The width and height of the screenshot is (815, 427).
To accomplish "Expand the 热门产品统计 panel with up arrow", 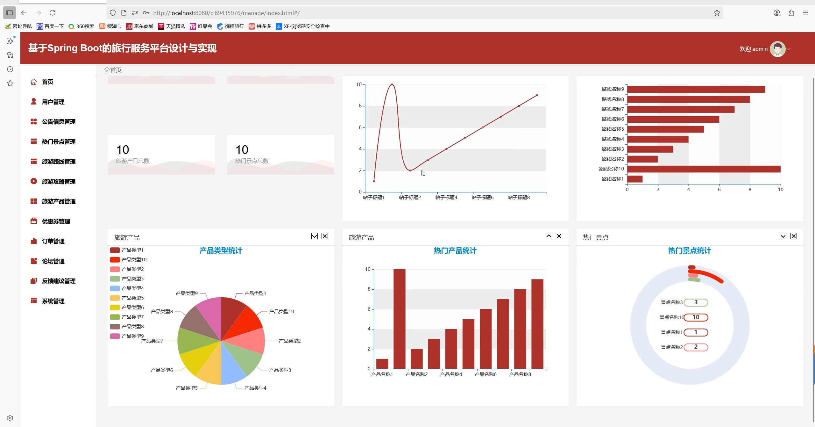I will coord(549,236).
